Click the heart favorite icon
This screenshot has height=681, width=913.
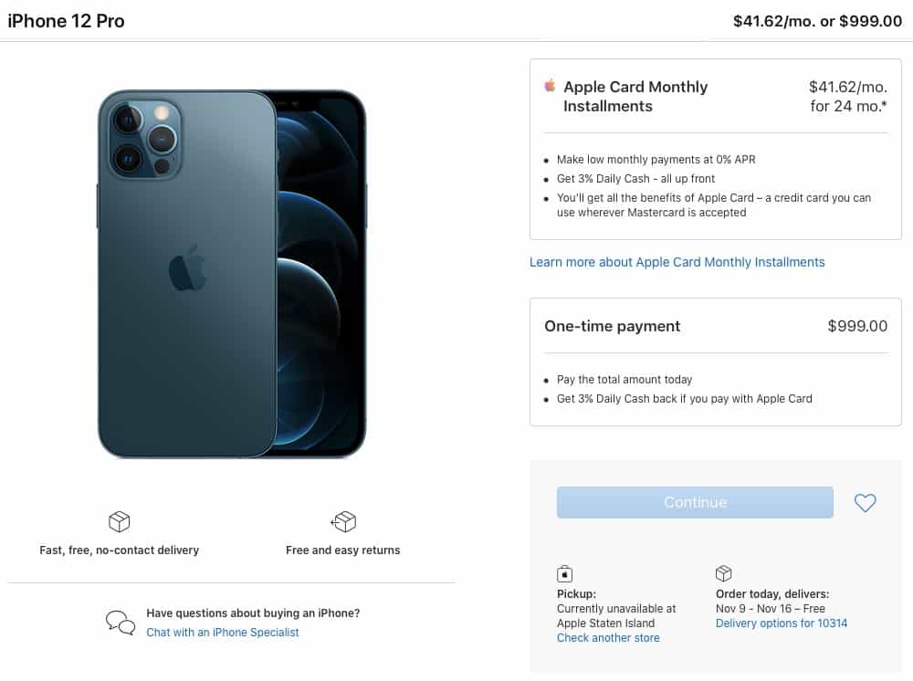coord(865,503)
